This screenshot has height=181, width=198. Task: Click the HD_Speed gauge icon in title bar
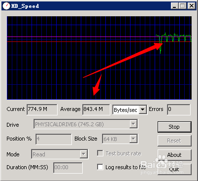tap(6, 6)
